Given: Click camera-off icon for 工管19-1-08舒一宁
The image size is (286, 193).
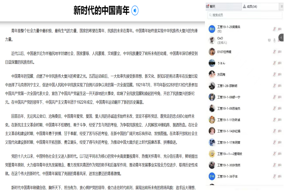Looking at the screenshot, I should coord(280,97).
